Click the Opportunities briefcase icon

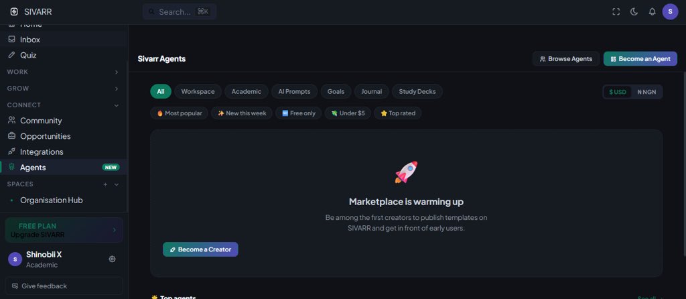tap(12, 135)
